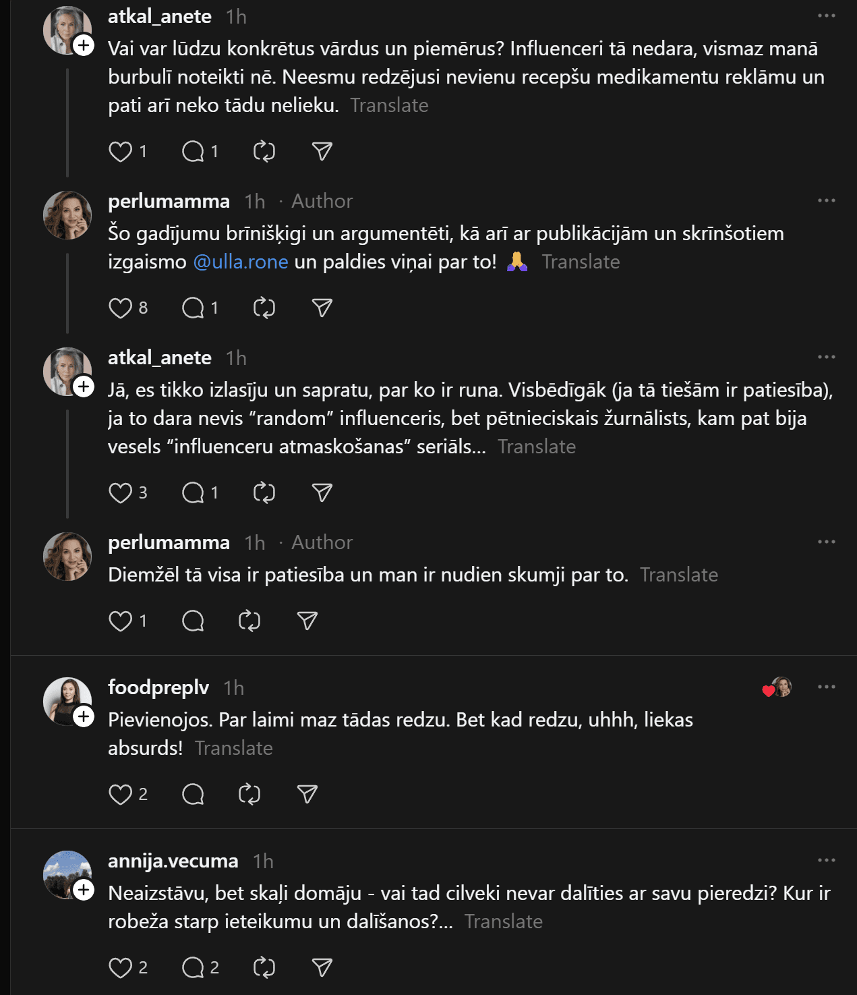Like perlumamma's comment with 8 likes
Image resolution: width=857 pixels, height=995 pixels.
(121, 308)
